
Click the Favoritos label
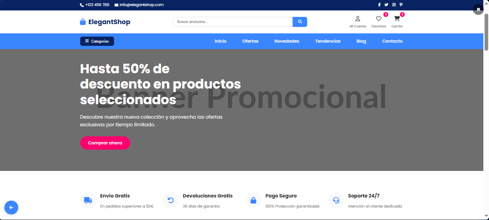(x=379, y=26)
